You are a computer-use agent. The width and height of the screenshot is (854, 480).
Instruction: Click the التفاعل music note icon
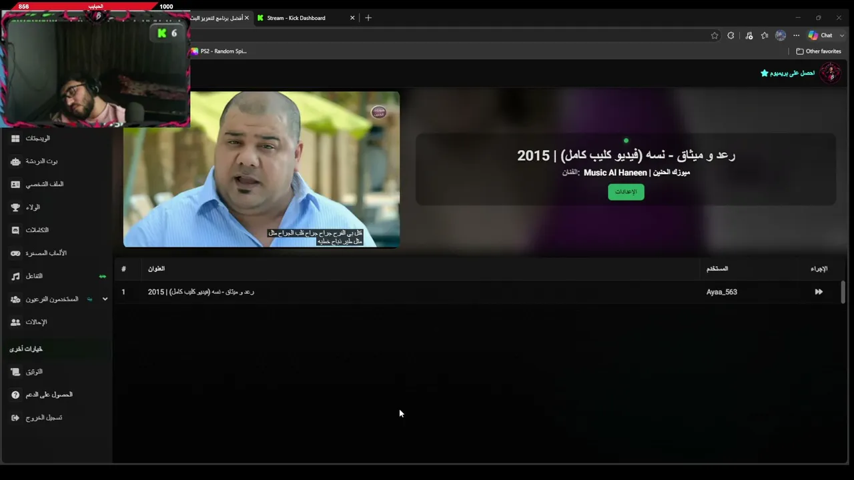(15, 276)
